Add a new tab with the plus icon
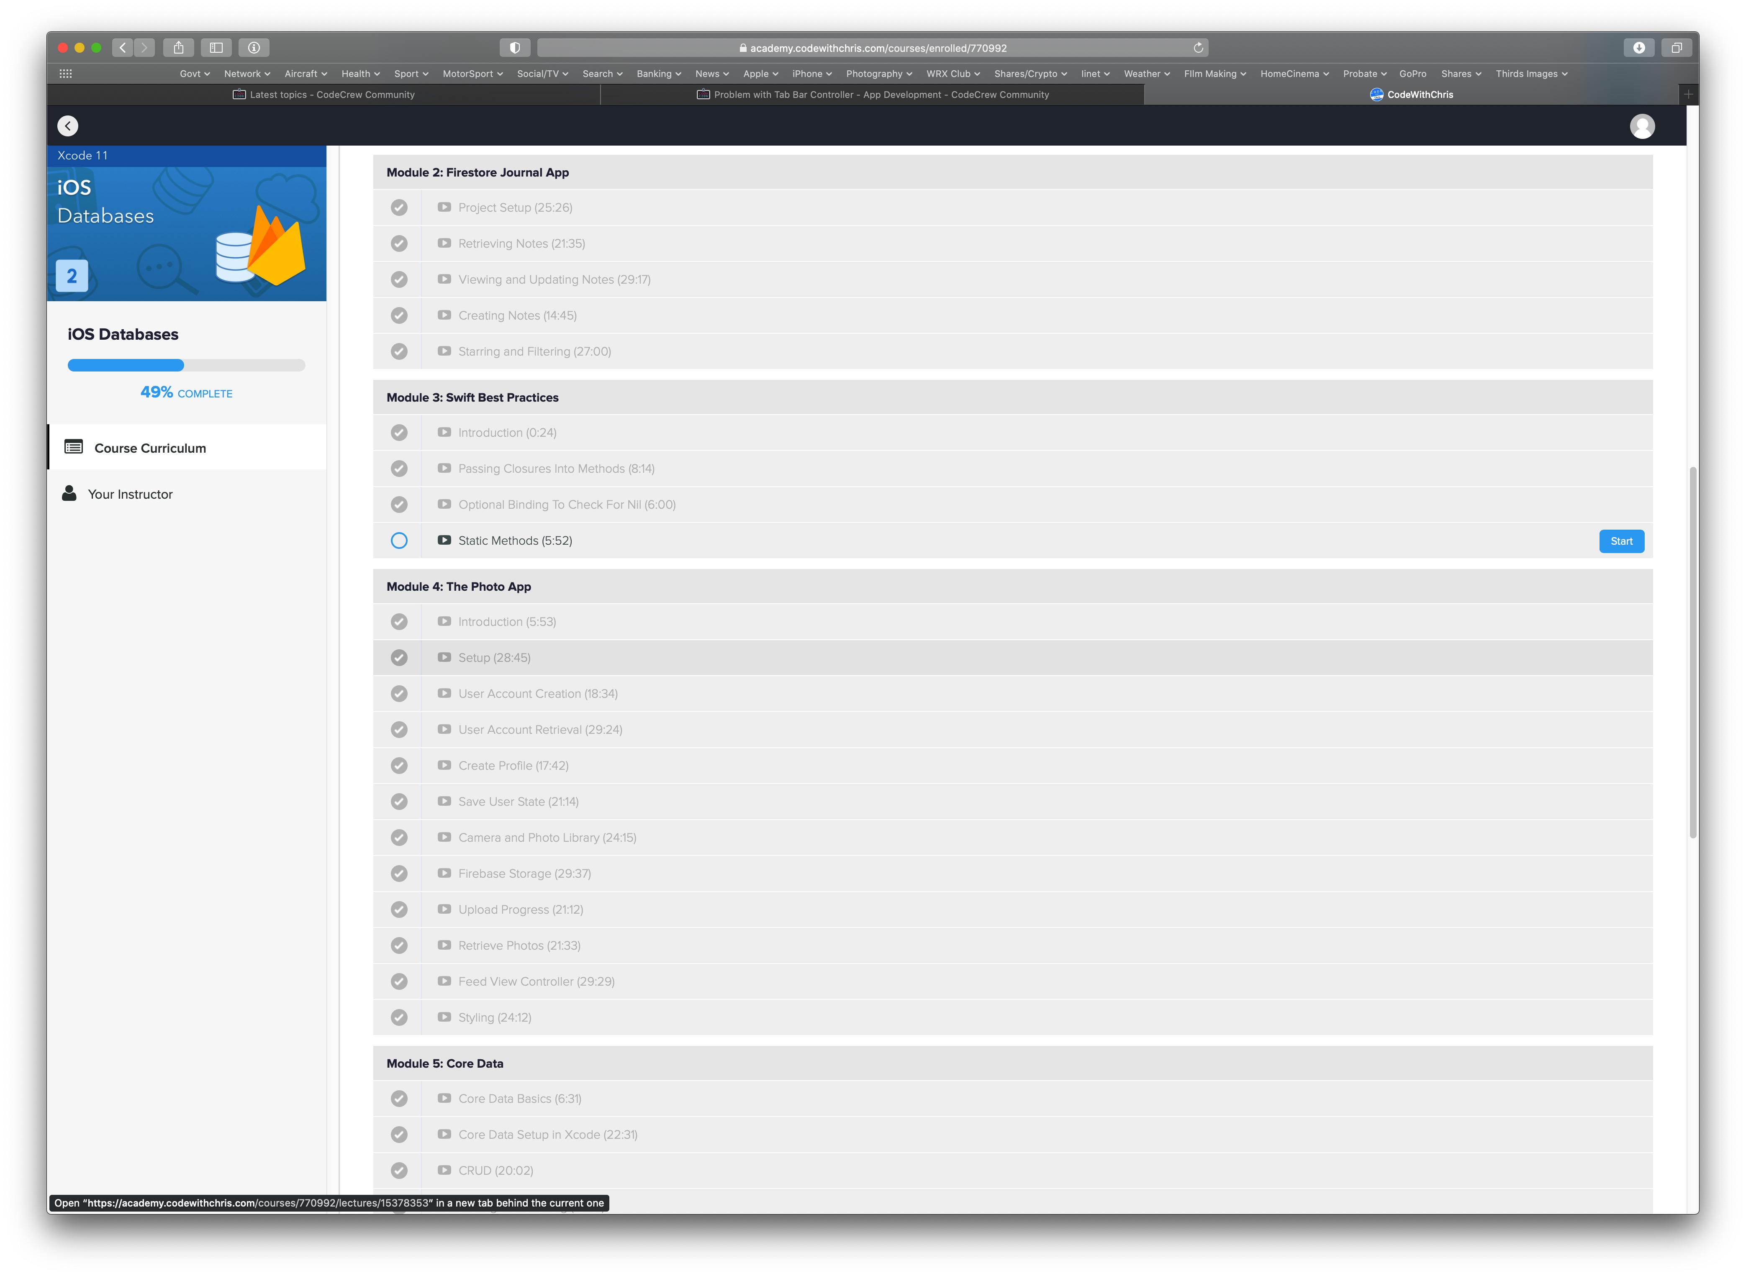The width and height of the screenshot is (1746, 1276). pyautogui.click(x=1689, y=94)
